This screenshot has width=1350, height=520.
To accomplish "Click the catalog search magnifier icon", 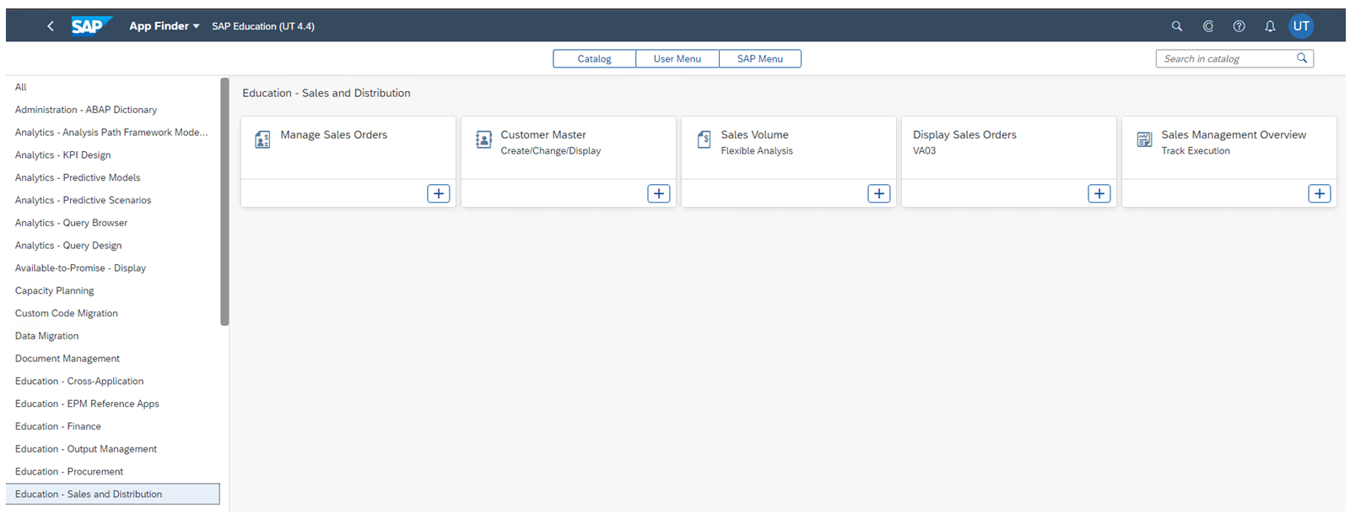I will coord(1302,58).
